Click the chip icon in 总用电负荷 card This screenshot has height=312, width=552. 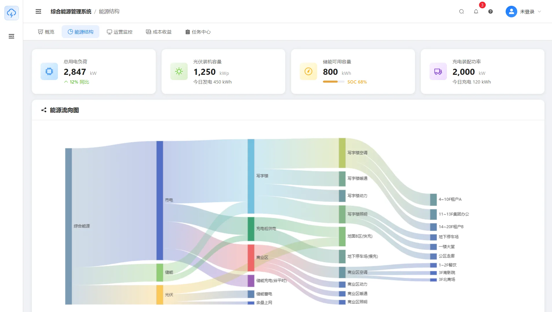(x=49, y=71)
